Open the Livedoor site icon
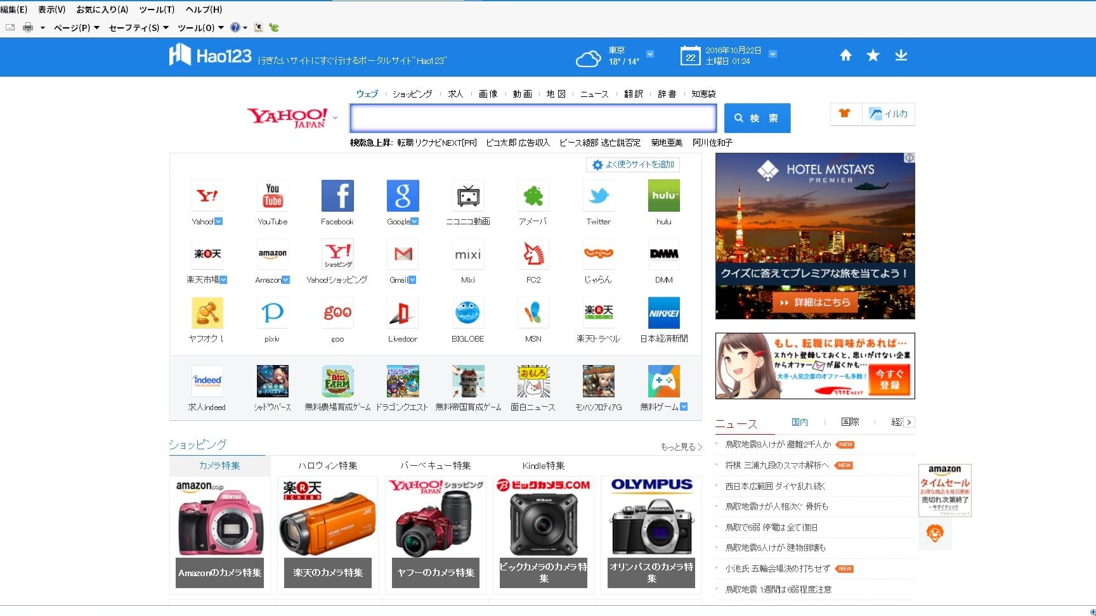This screenshot has width=1096, height=616. (403, 313)
